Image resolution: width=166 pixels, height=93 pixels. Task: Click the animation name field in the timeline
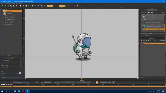(47, 82)
